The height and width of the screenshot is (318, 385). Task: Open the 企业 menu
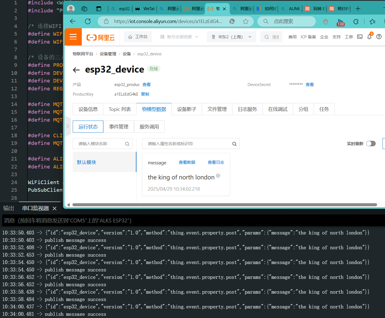pos(324,37)
